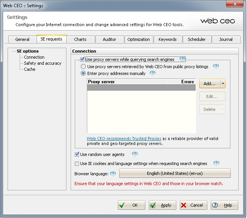Switch to the Scheduler tab
247x218 pixels.
point(197,39)
